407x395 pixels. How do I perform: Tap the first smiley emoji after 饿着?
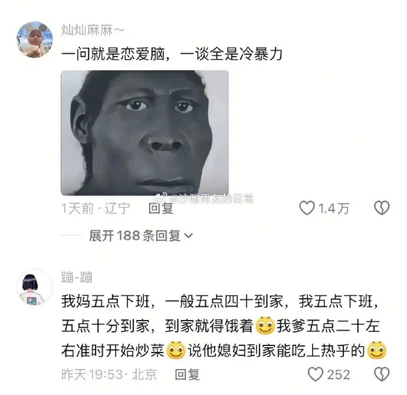click(x=265, y=325)
